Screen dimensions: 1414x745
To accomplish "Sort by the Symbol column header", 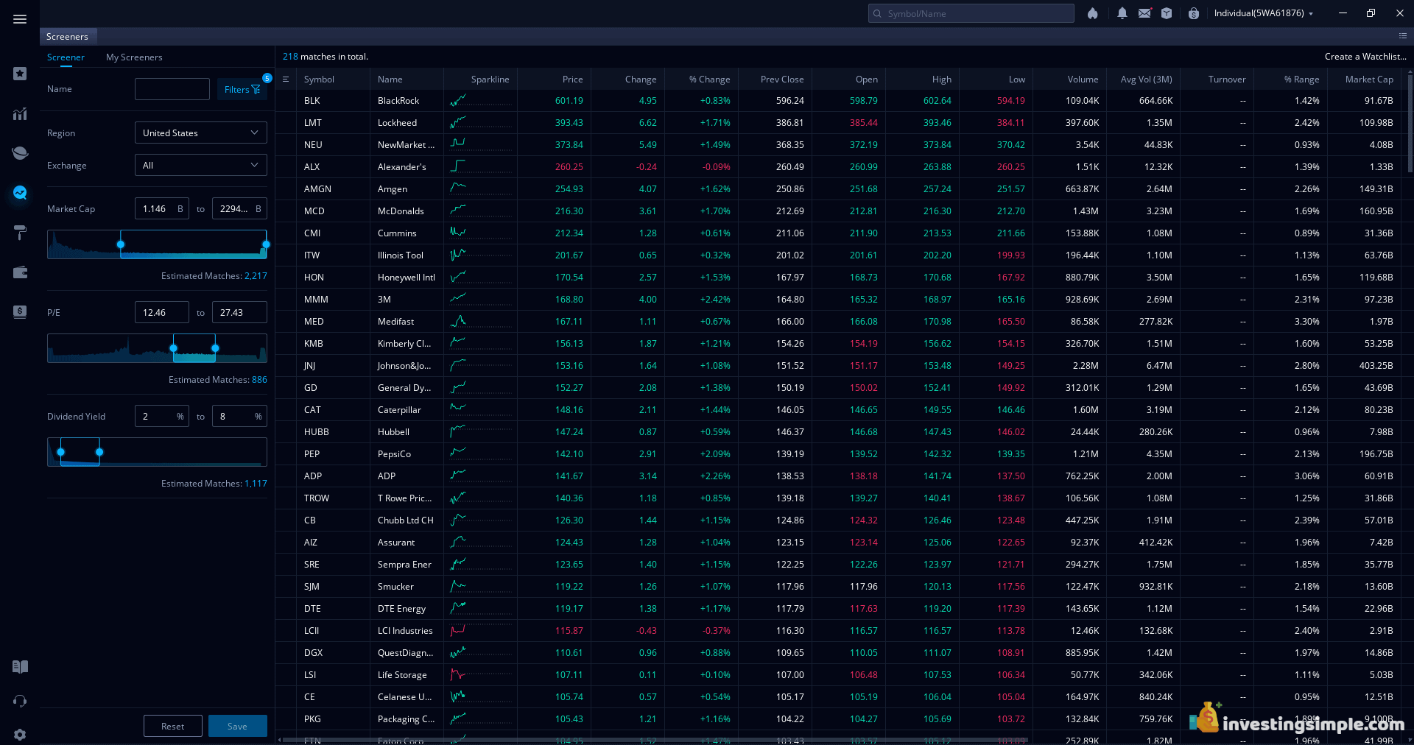I will pyautogui.click(x=319, y=80).
